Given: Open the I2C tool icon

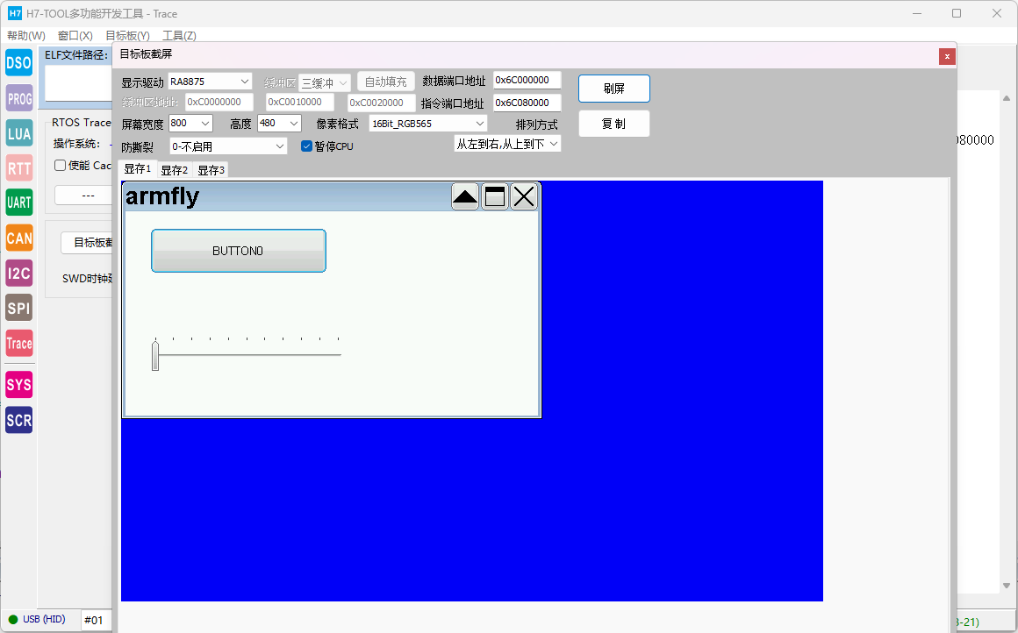Looking at the screenshot, I should [x=18, y=274].
